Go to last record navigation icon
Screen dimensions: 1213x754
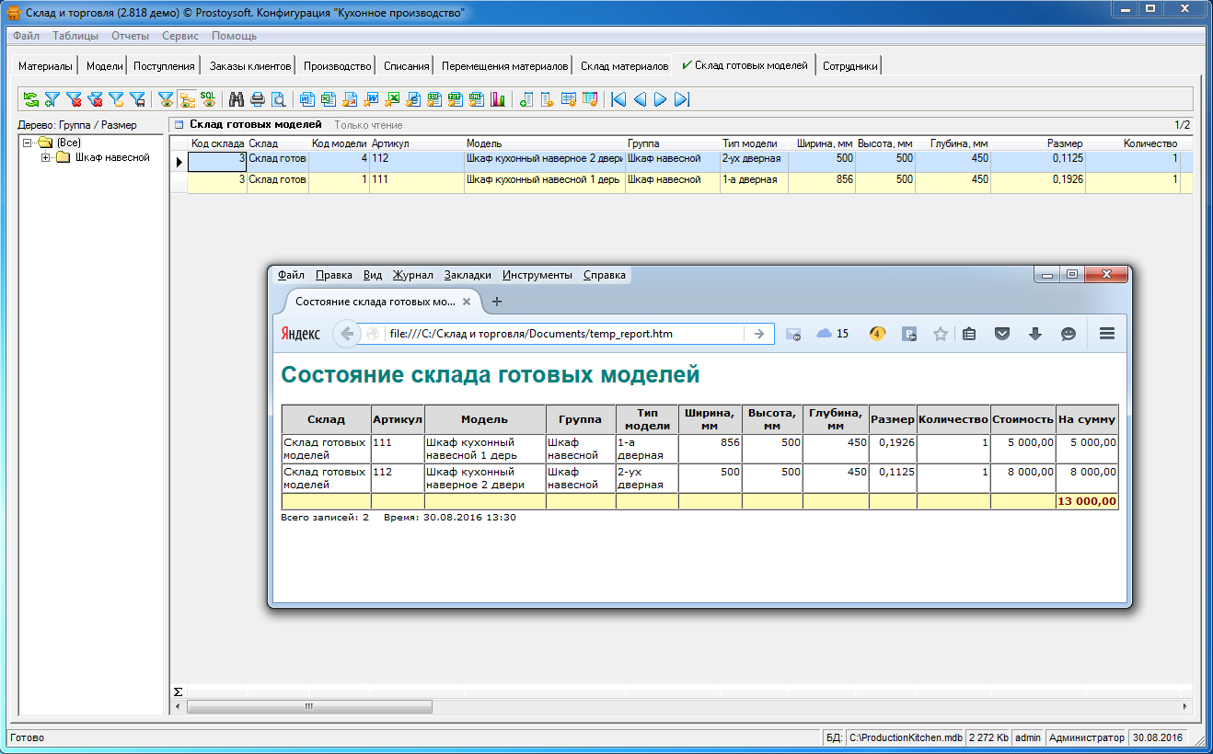682,99
